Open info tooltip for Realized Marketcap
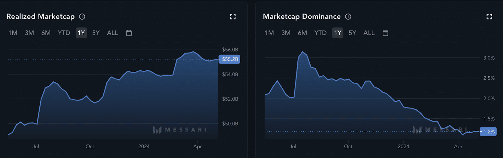Image resolution: width=503 pixels, height=158 pixels. point(82,17)
